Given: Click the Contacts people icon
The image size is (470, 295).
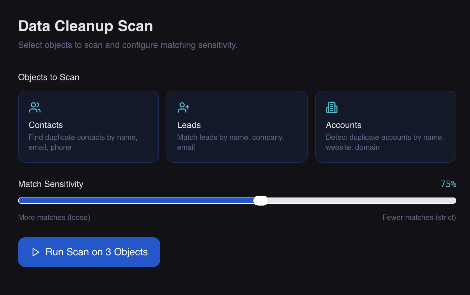Looking at the screenshot, I should pos(35,107).
